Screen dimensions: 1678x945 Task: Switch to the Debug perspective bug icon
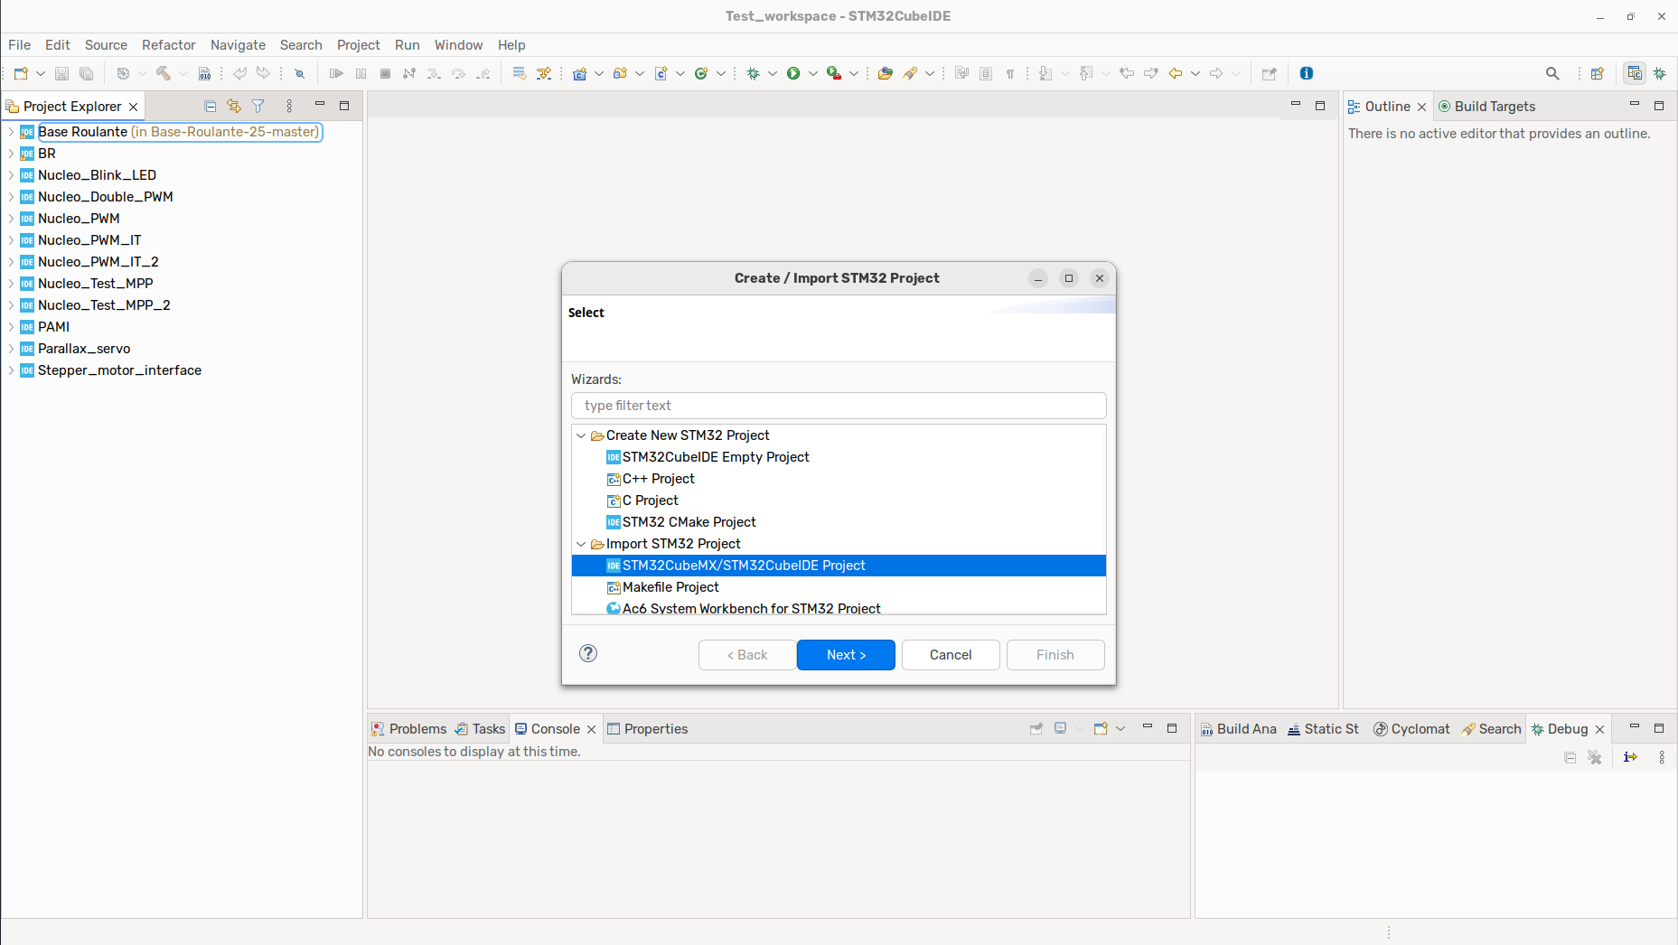tap(1660, 73)
